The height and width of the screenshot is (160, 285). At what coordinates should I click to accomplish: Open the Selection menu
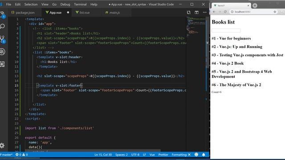31,4
